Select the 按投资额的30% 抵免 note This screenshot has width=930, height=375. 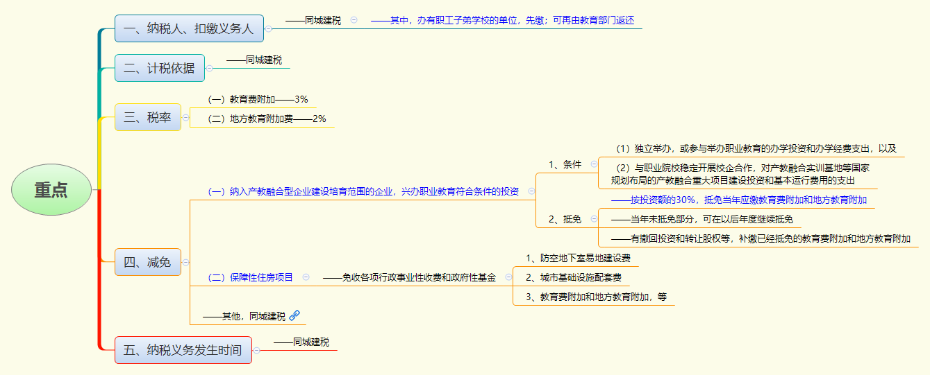738,200
